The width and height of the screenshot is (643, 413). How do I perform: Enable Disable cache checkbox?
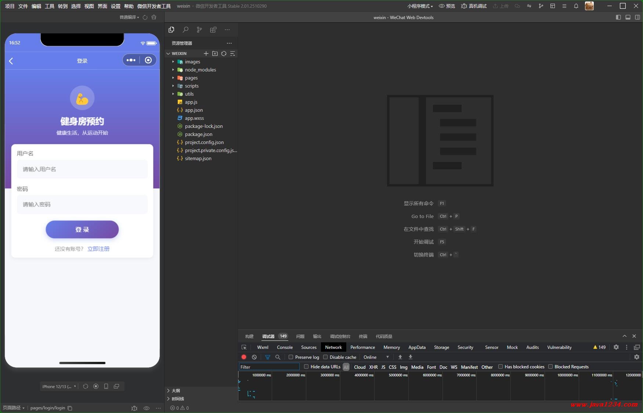click(x=325, y=357)
